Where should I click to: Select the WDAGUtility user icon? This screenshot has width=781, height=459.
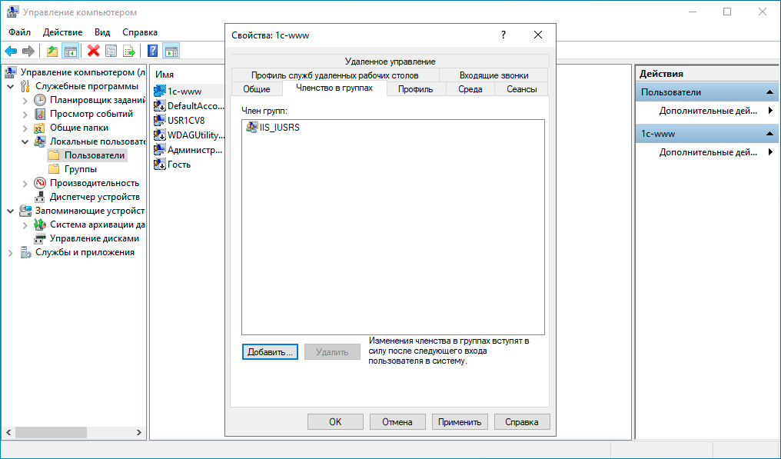[160, 135]
